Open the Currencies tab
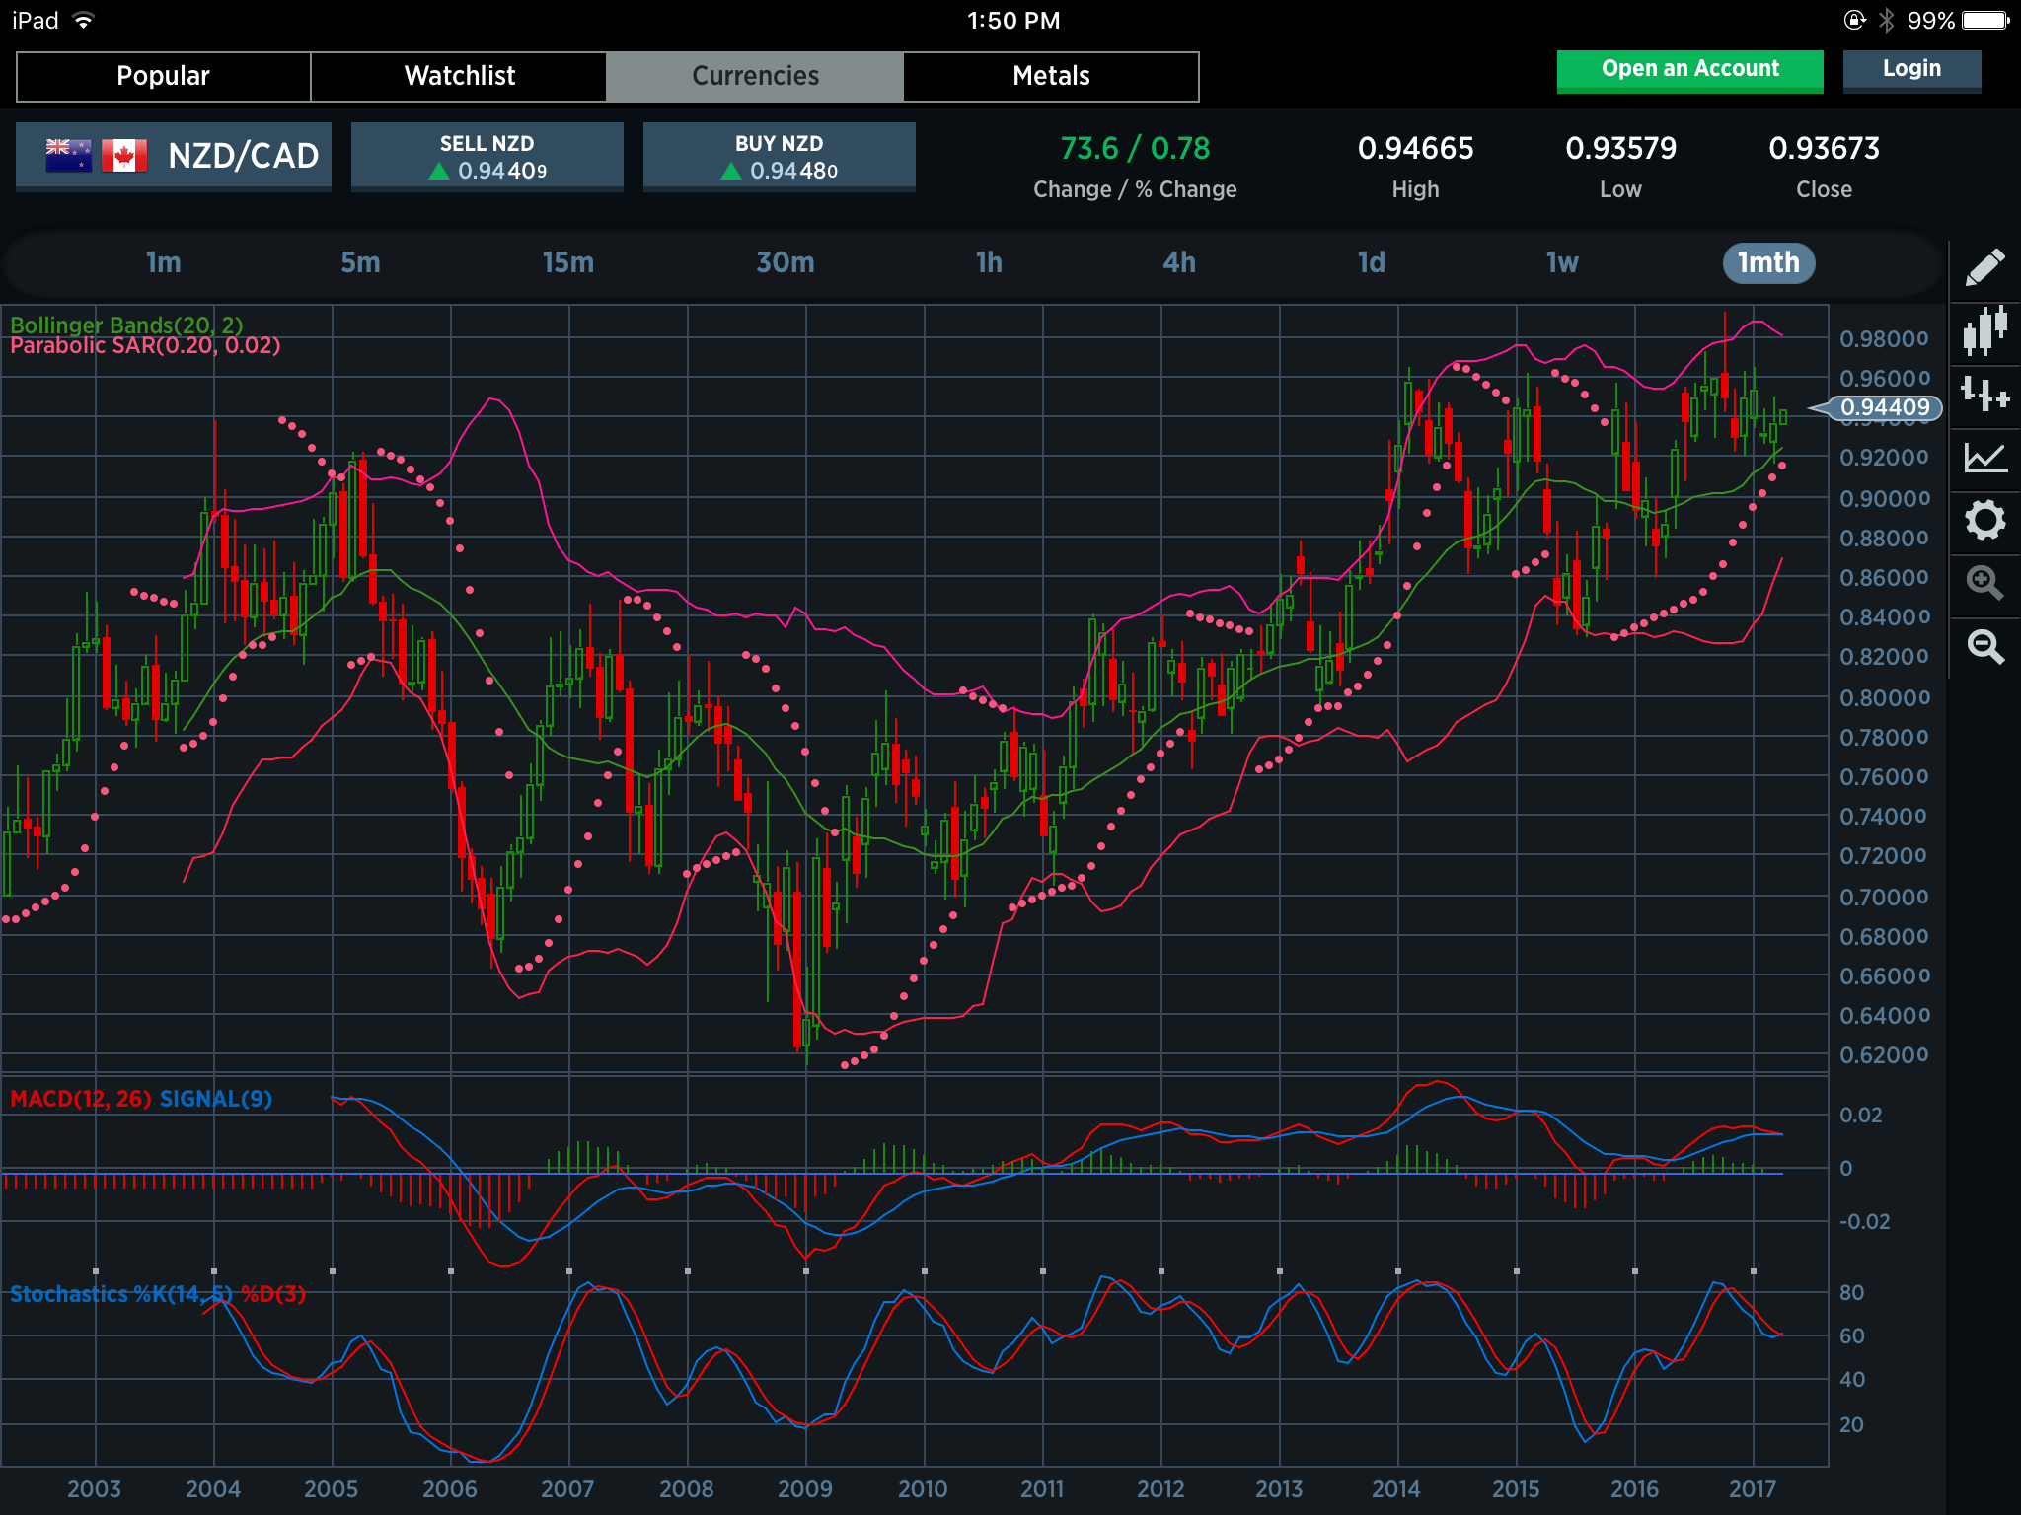 755,76
